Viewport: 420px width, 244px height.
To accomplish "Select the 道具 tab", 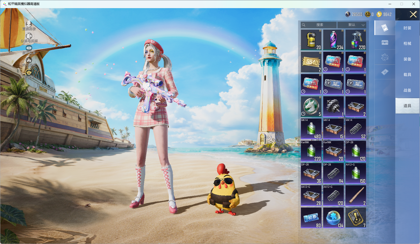I will click(x=407, y=106).
